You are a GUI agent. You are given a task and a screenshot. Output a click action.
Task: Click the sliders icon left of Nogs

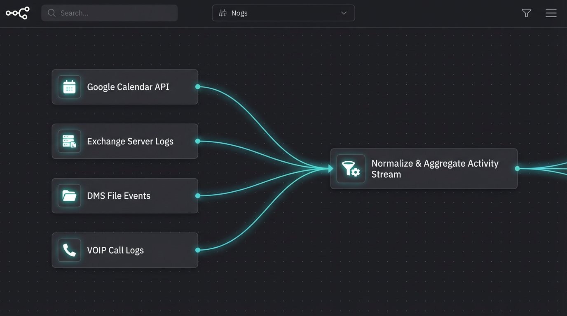(223, 13)
